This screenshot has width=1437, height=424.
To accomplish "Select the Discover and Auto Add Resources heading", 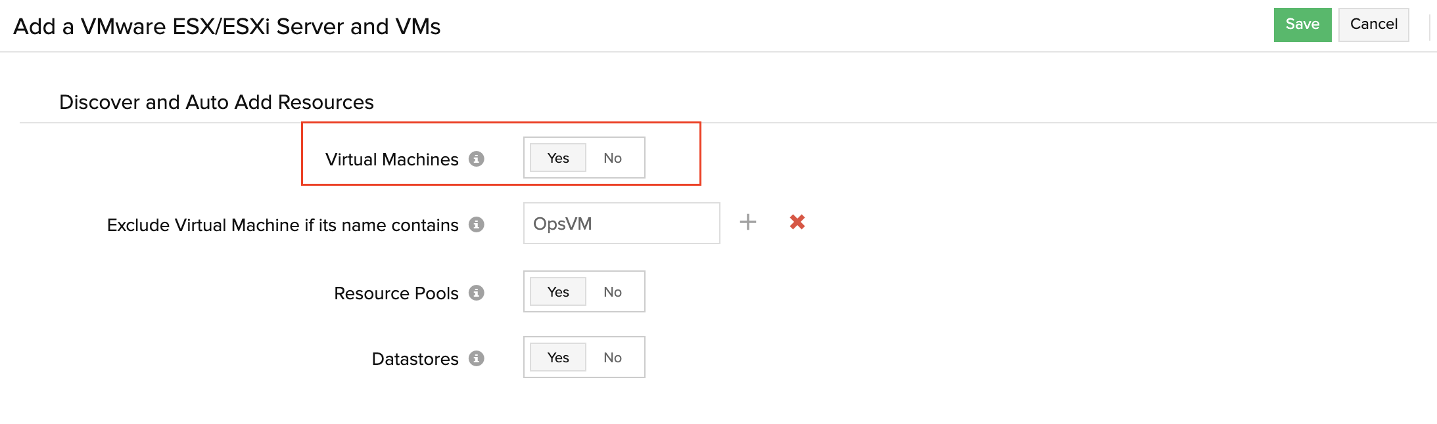I will coord(217,102).
